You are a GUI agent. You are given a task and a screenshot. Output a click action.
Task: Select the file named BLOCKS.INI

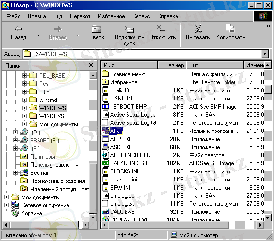click(124, 171)
